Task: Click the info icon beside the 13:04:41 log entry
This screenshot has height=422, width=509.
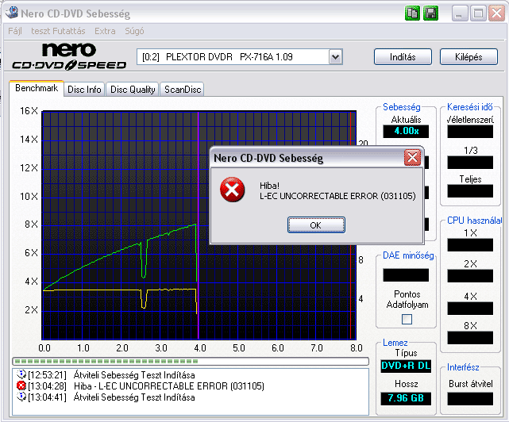Action: pyautogui.click(x=21, y=397)
